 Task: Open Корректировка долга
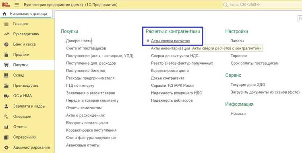point(170,71)
